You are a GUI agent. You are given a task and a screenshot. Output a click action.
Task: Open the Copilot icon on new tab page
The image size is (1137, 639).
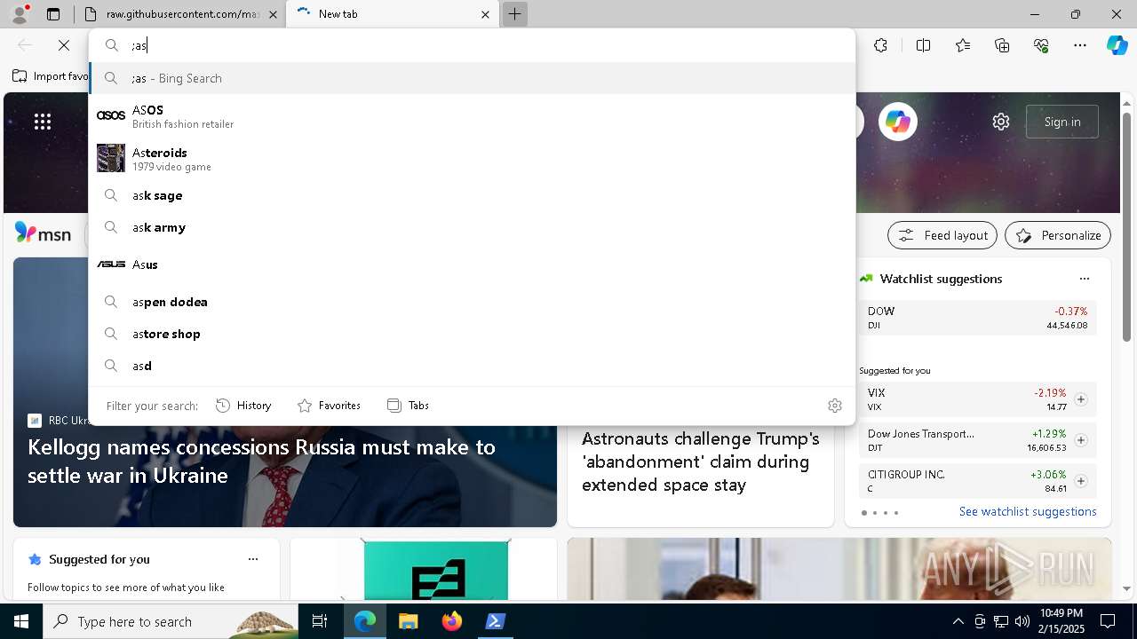[898, 122]
